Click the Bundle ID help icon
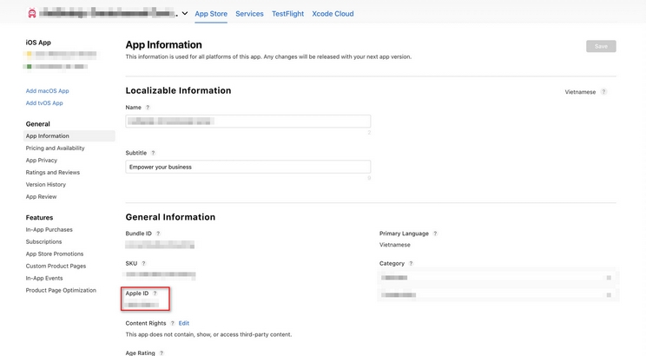This screenshot has width=646, height=356. (x=158, y=234)
